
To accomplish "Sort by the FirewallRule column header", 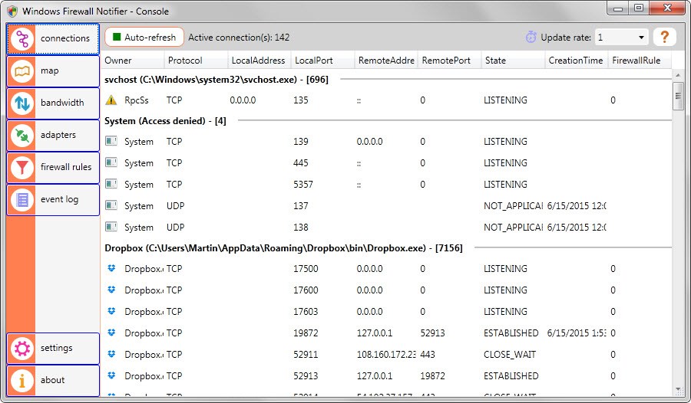I will pyautogui.click(x=640, y=61).
